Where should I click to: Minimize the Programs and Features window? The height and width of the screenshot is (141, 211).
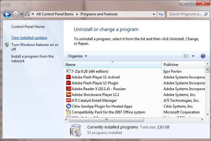(x=183, y=3)
